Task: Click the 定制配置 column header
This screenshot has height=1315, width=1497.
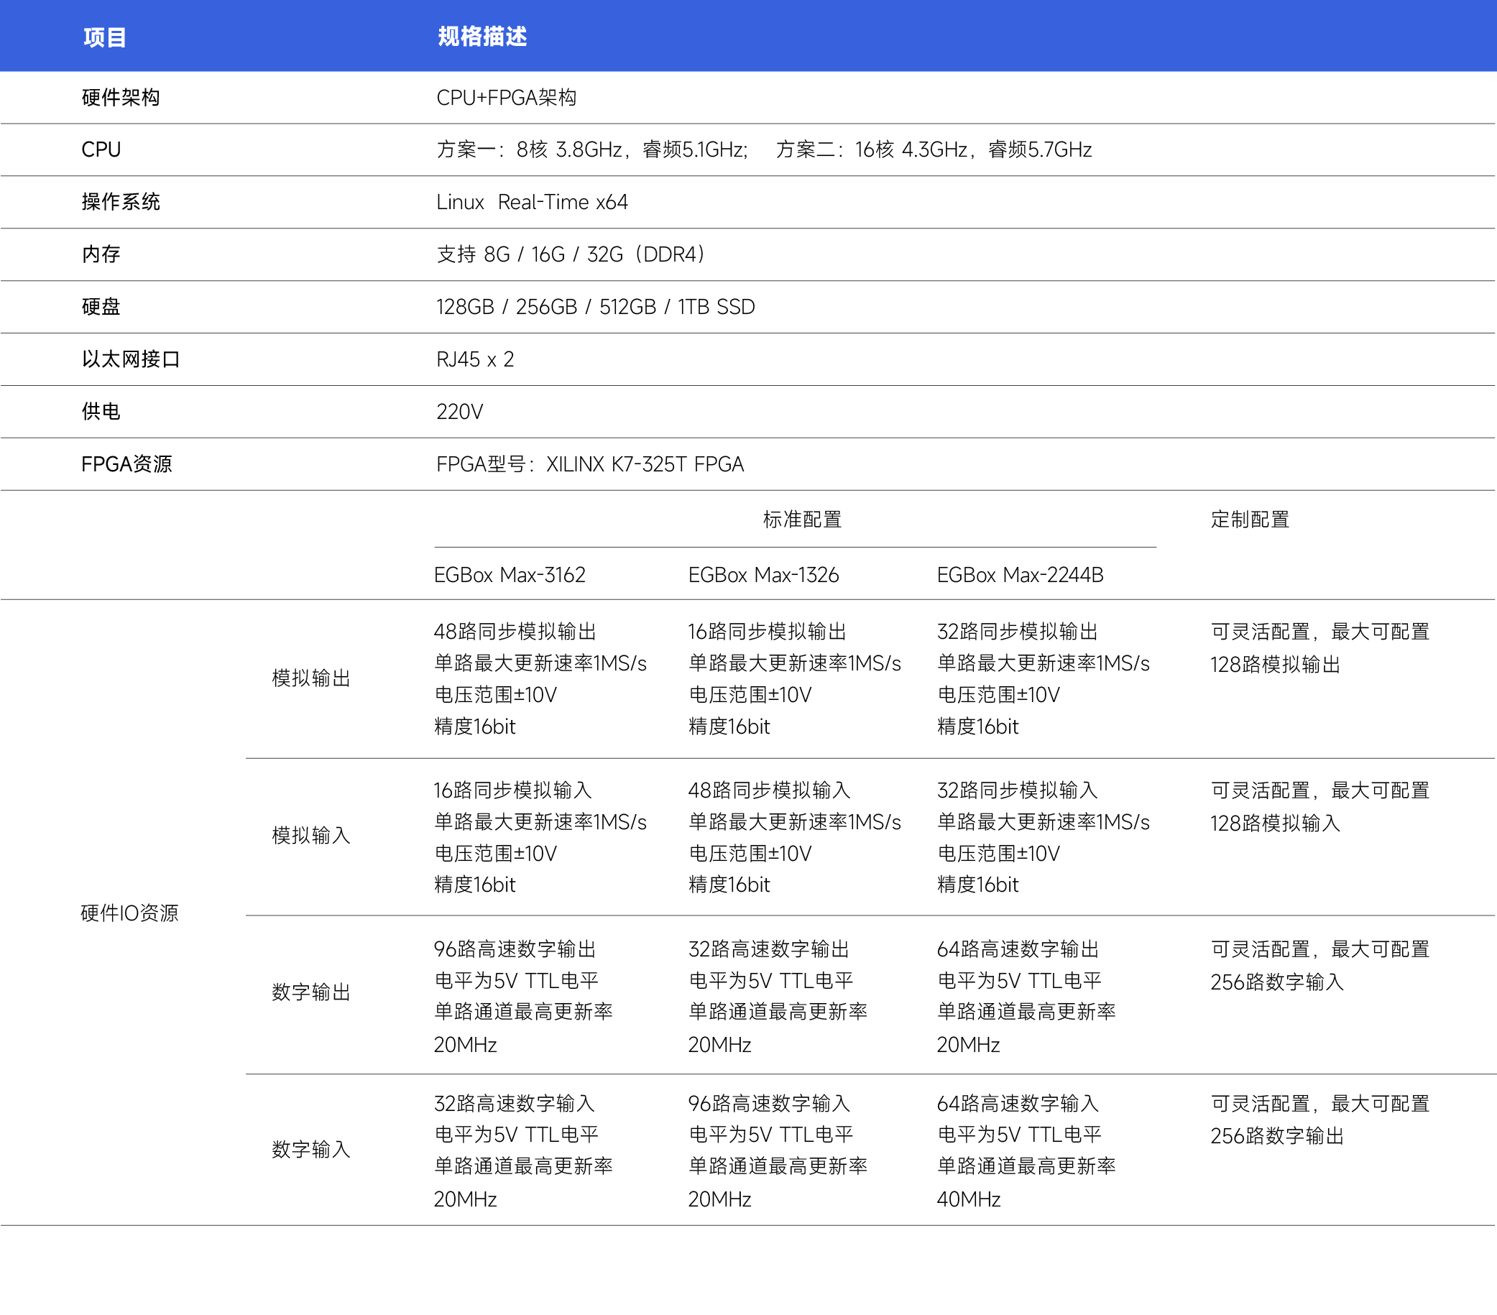Action: [1250, 519]
